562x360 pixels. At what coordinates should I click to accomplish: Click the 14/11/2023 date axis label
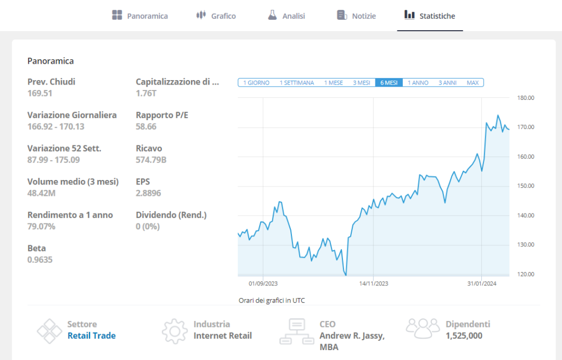tap(373, 284)
